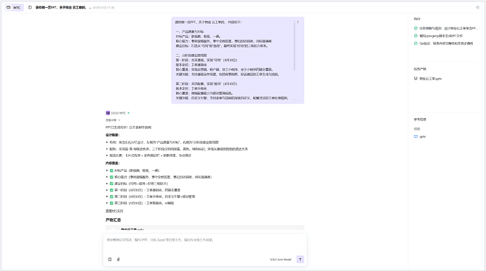Click the green checkbox on the first 4月30日 line
Viewport: 486px width, 271px height.
click(111, 190)
